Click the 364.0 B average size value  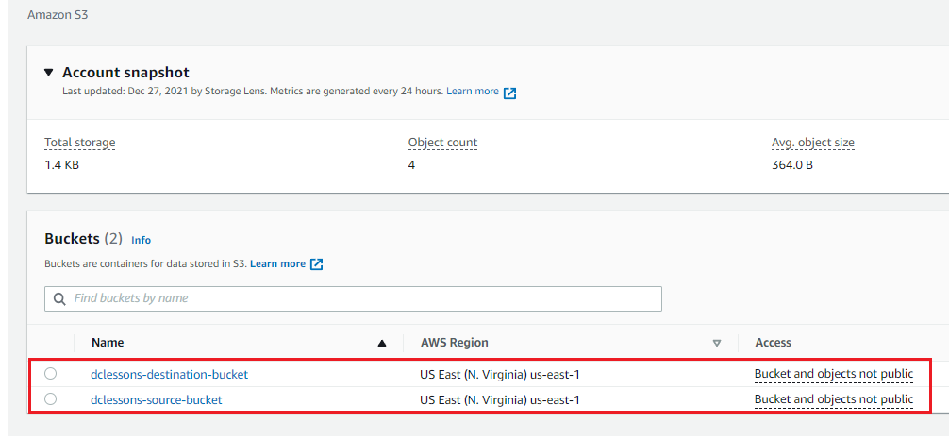coord(792,165)
